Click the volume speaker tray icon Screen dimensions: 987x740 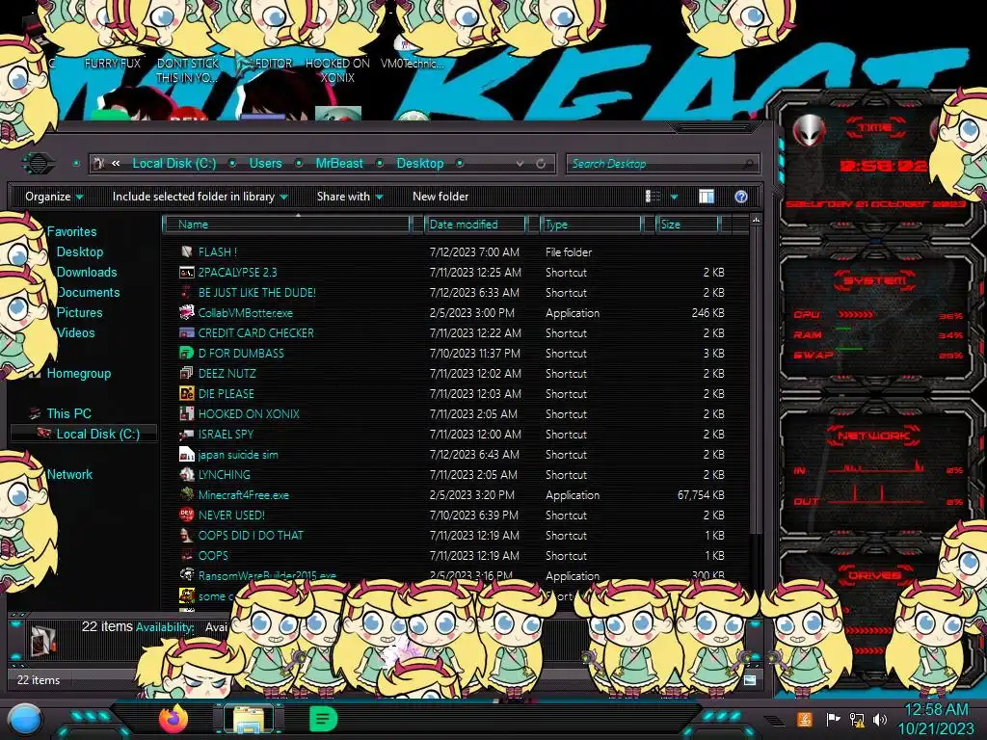click(880, 719)
